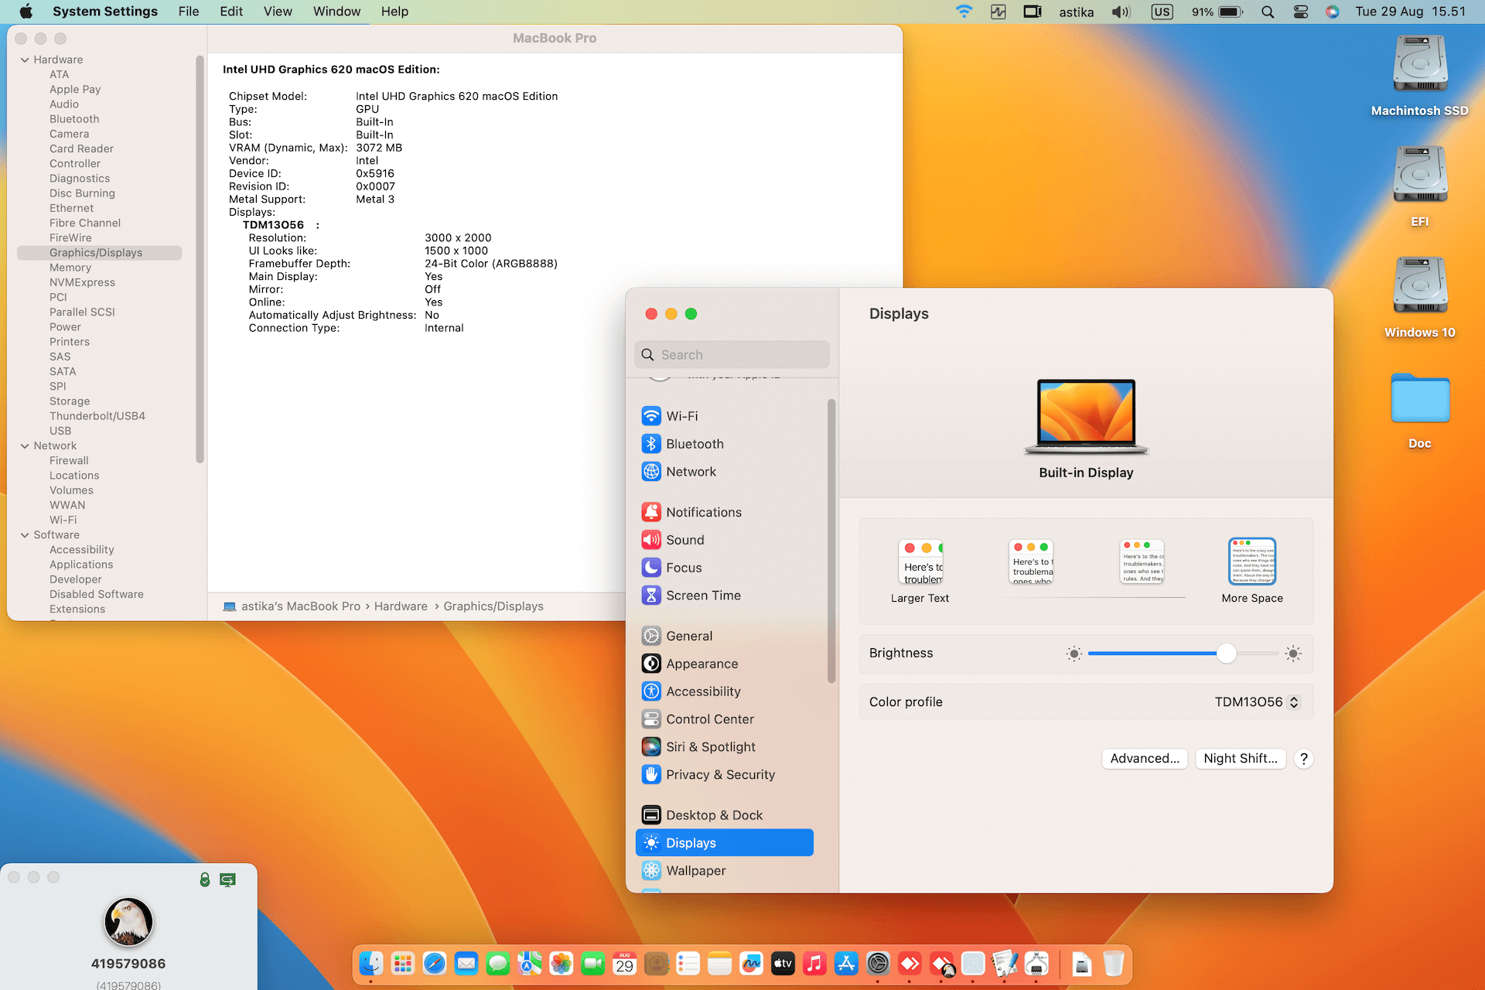Click the help question mark button

[1303, 759]
